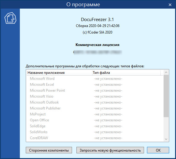Click the DocuFreezer logo icon

(10, 18)
